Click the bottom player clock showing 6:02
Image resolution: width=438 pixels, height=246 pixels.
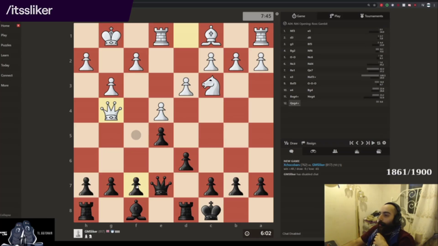pyautogui.click(x=258, y=233)
